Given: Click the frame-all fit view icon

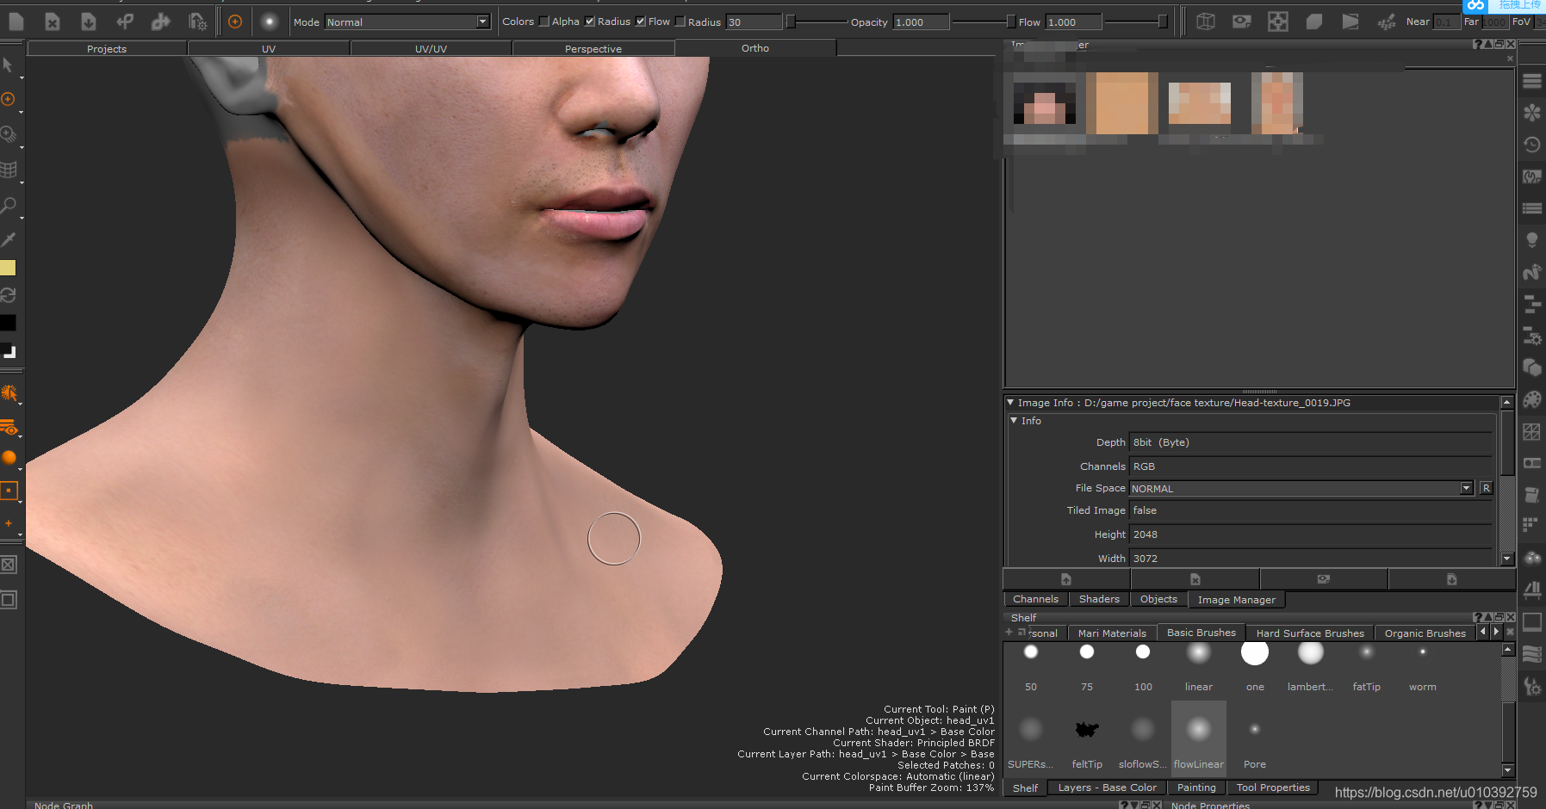Looking at the screenshot, I should 1278,22.
